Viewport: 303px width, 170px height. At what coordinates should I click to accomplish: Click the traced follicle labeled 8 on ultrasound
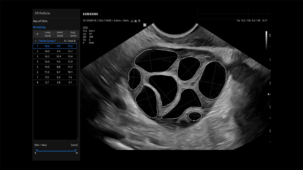click(x=195, y=116)
